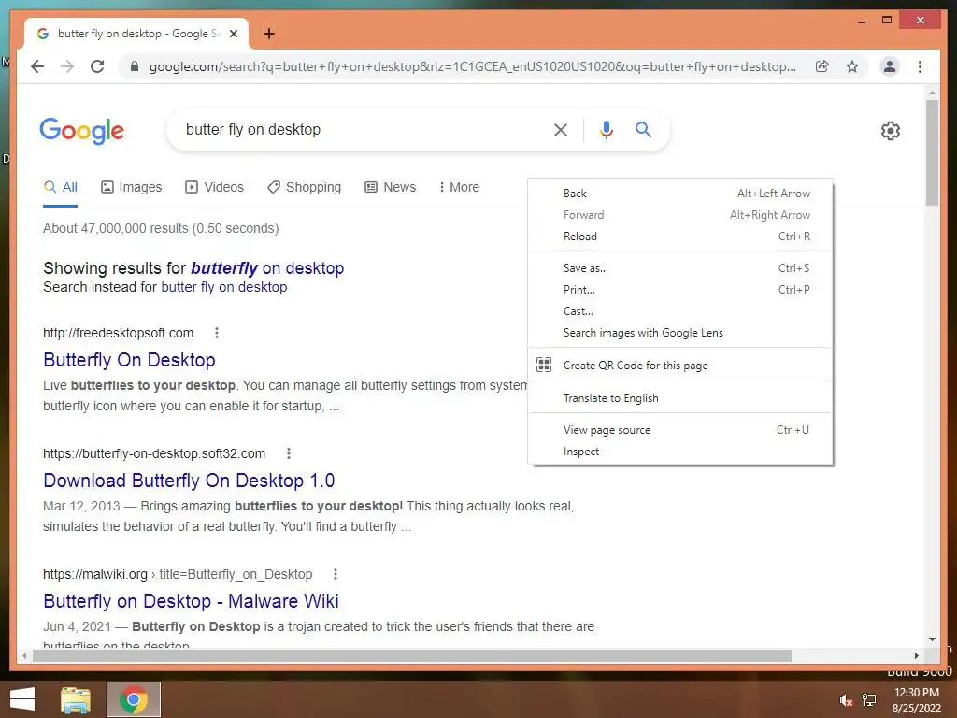Switch to the Videos tab

(x=214, y=187)
